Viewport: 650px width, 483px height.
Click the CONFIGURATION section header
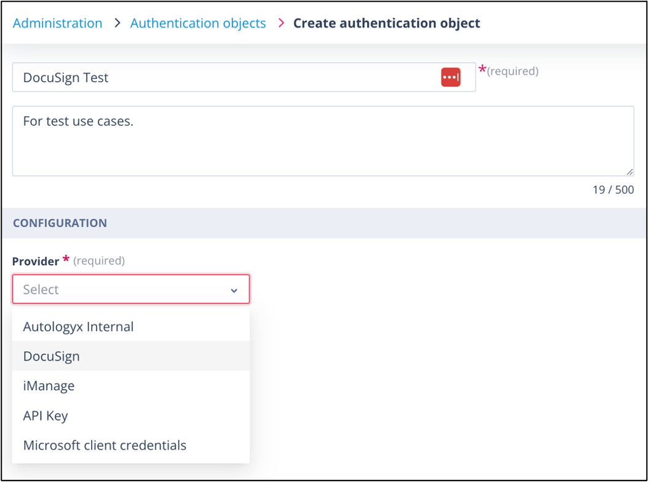click(x=323, y=223)
